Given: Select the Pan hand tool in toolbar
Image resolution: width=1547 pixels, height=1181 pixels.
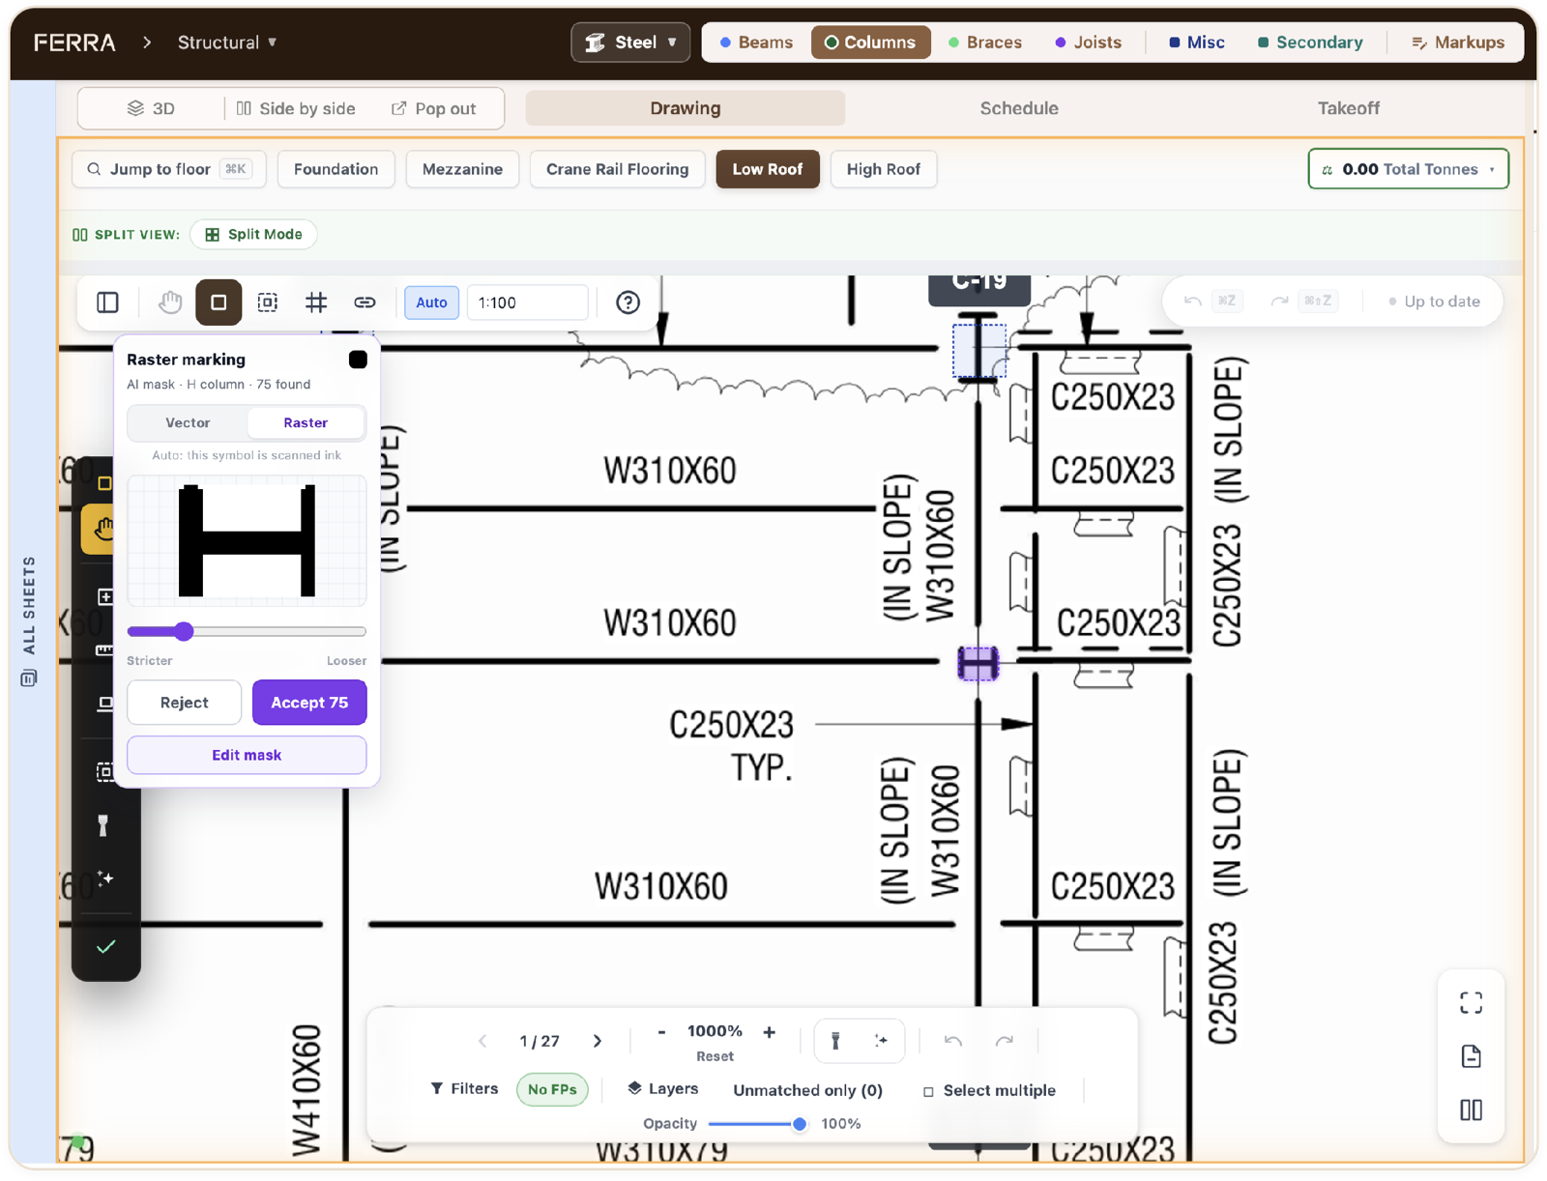Looking at the screenshot, I should (170, 302).
